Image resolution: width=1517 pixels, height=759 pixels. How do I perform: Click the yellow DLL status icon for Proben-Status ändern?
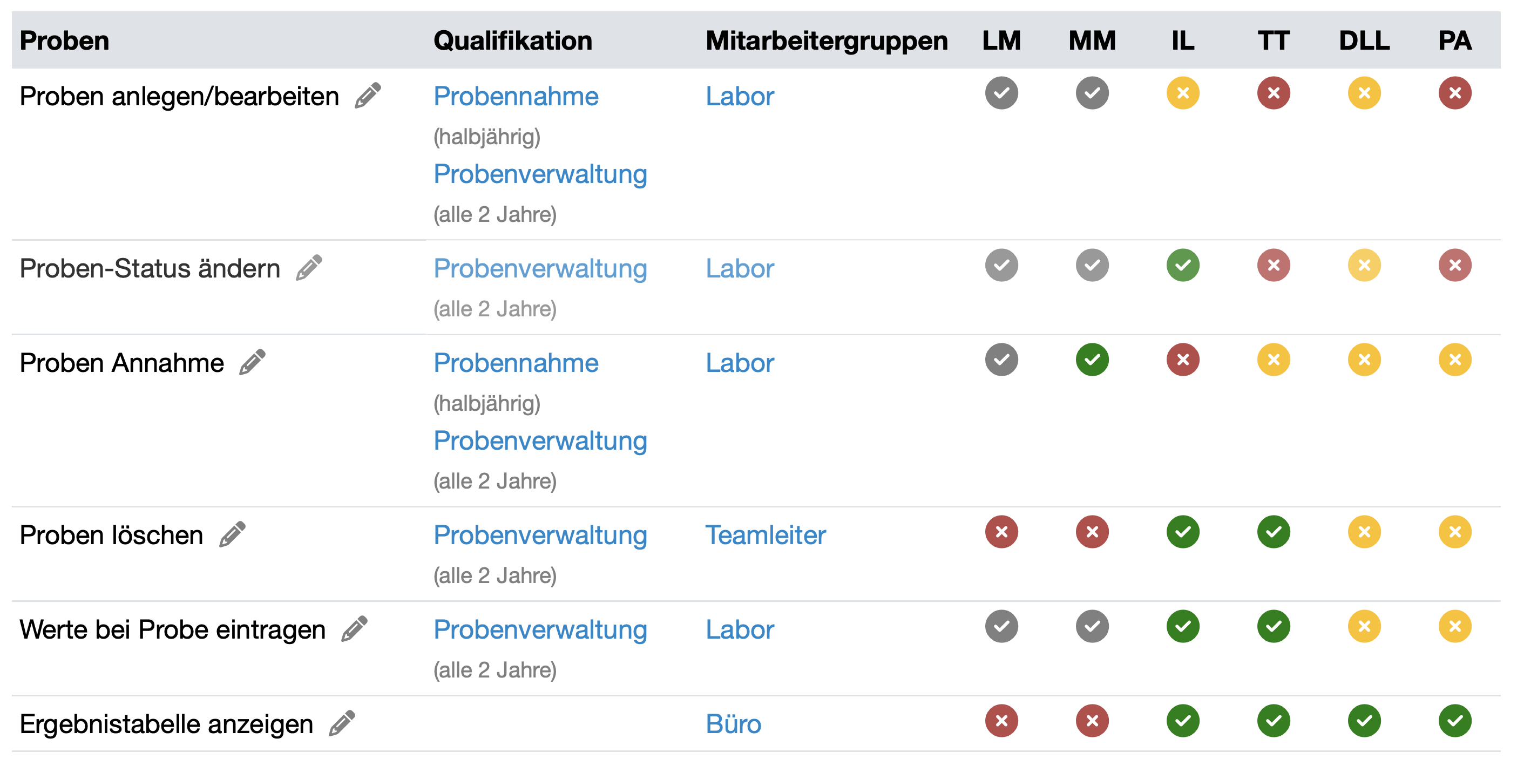1364,266
